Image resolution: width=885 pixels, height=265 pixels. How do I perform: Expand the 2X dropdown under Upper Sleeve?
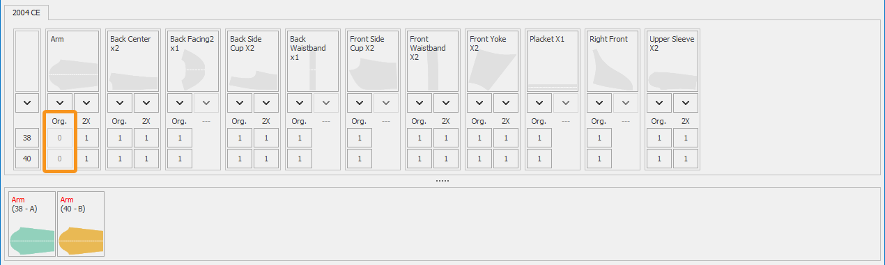click(x=686, y=103)
